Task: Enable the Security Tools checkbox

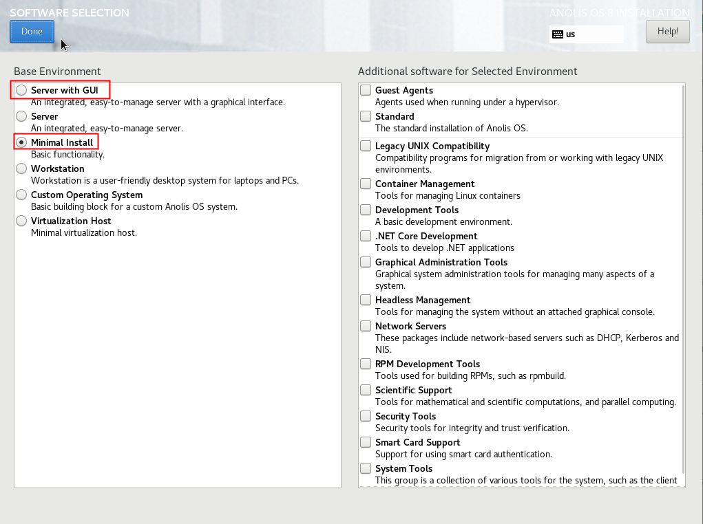Action: point(366,416)
